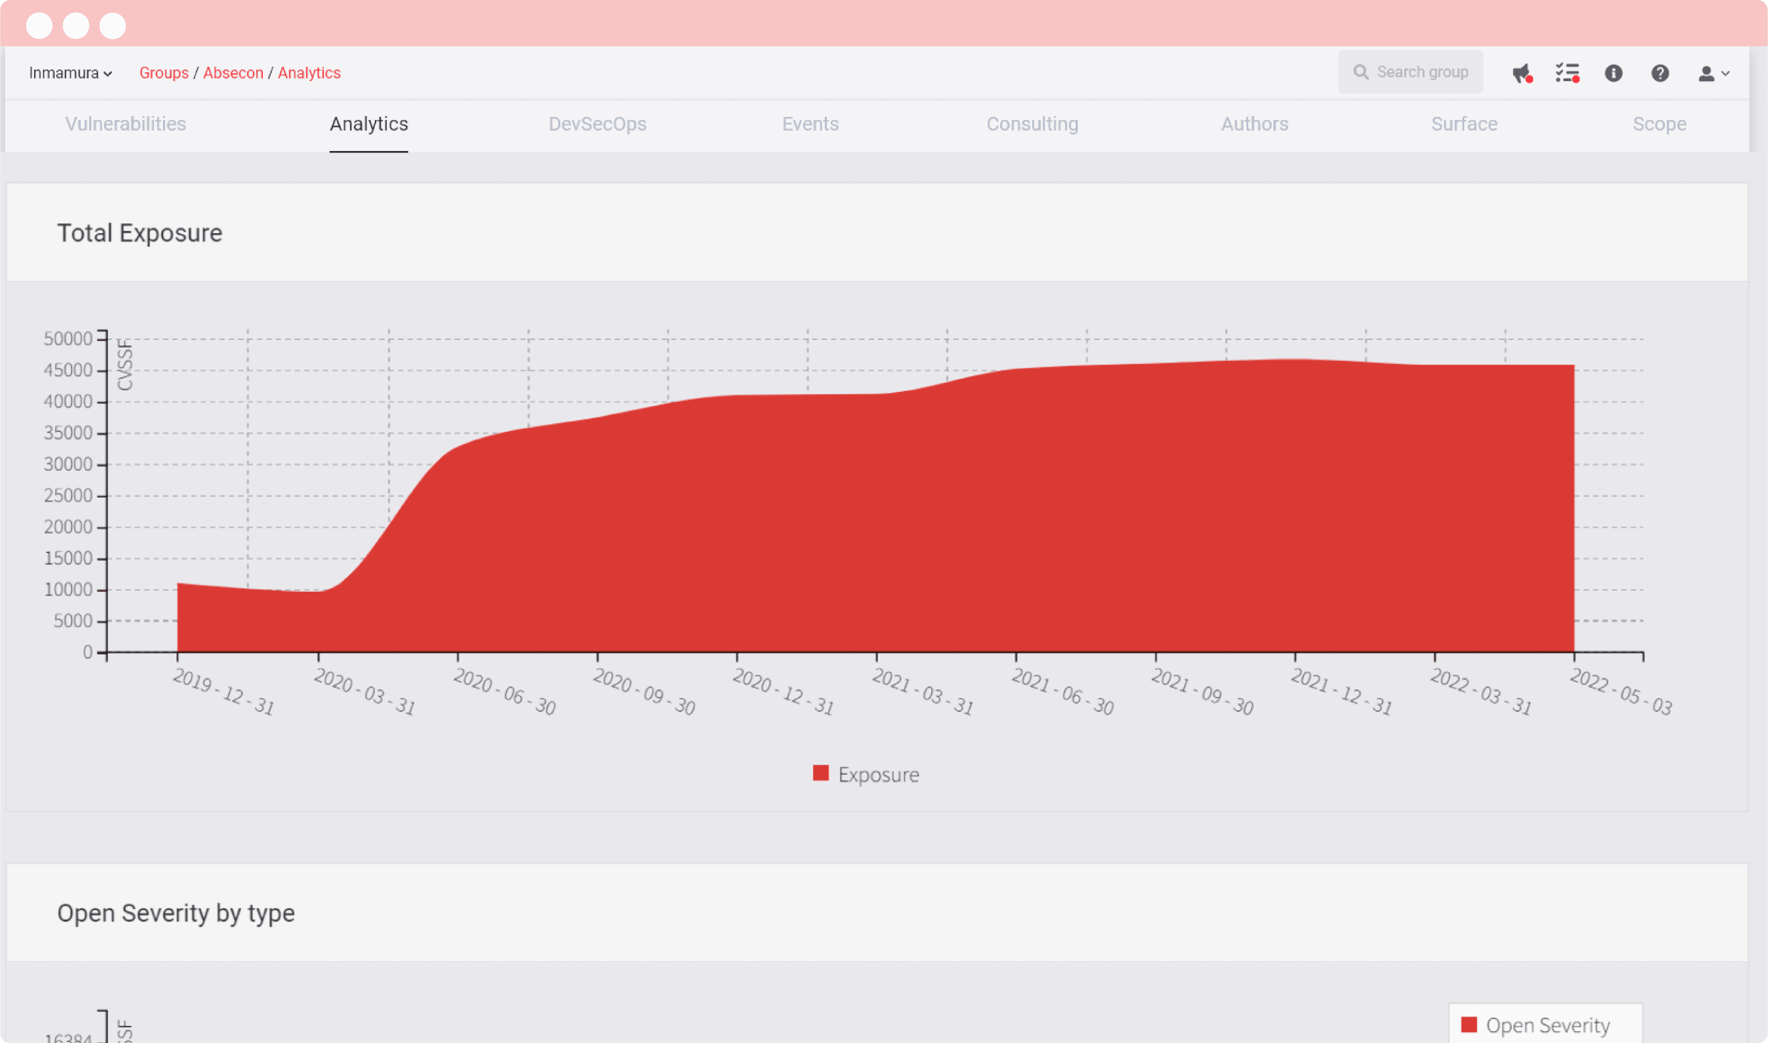The width and height of the screenshot is (1768, 1043).
Task: Go to the Groups breadcrumb link
Action: point(164,73)
